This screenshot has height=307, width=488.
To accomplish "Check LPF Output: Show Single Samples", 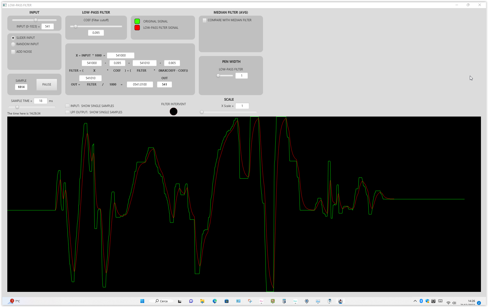I will point(67,112).
